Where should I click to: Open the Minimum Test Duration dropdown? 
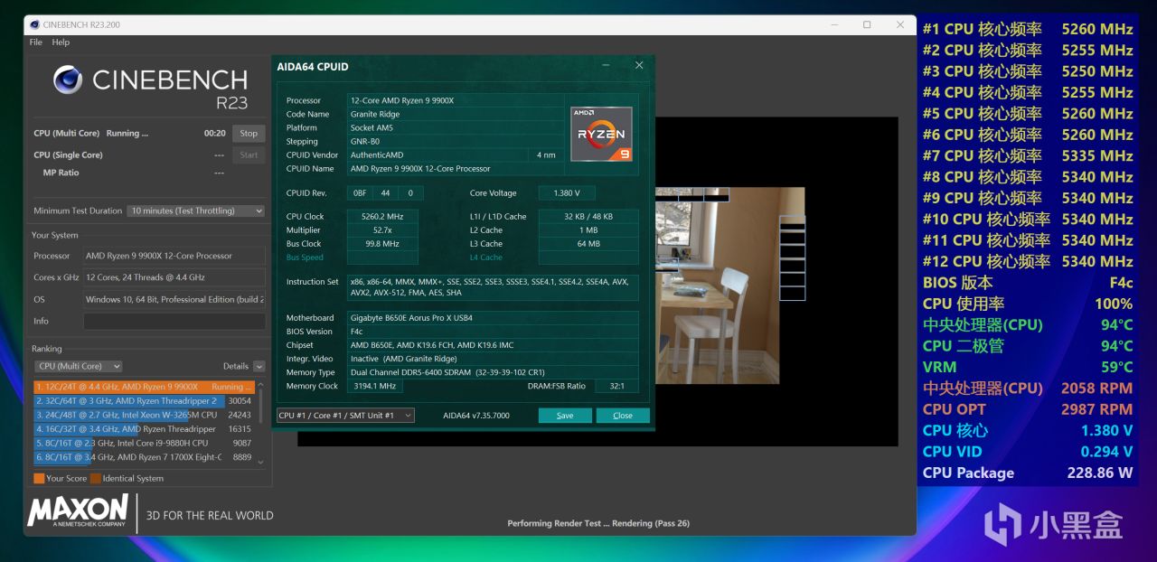(x=195, y=211)
